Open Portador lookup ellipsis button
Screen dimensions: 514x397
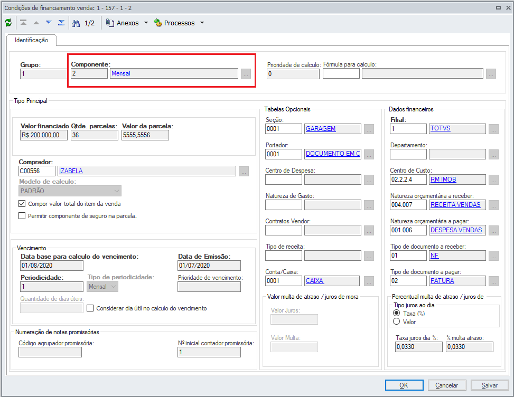[369, 154]
